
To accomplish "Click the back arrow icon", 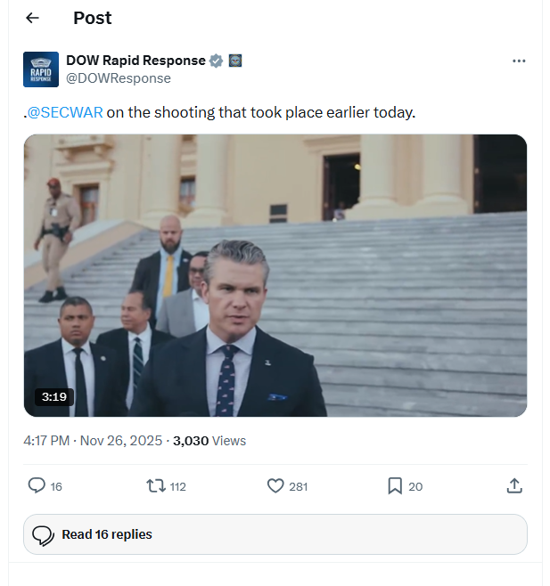I will click(x=32, y=18).
